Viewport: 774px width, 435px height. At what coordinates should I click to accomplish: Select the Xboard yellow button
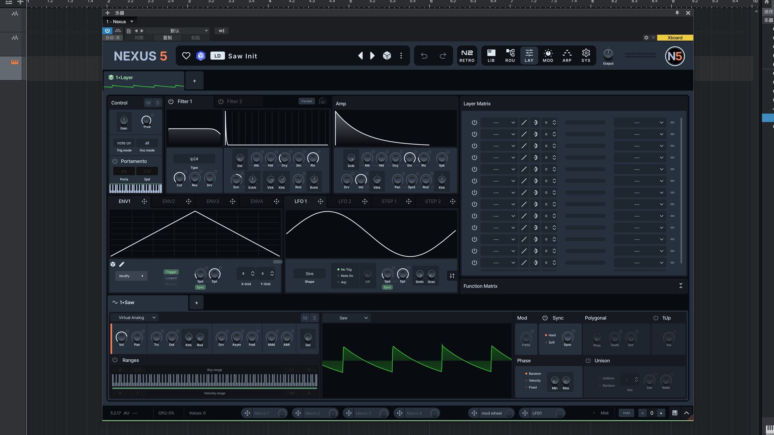click(x=675, y=38)
